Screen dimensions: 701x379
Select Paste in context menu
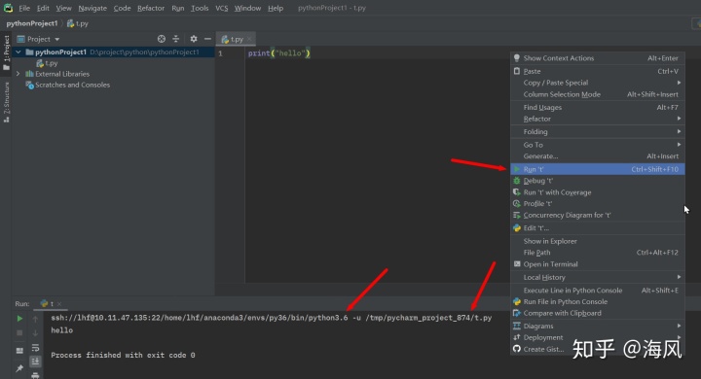[597, 71]
